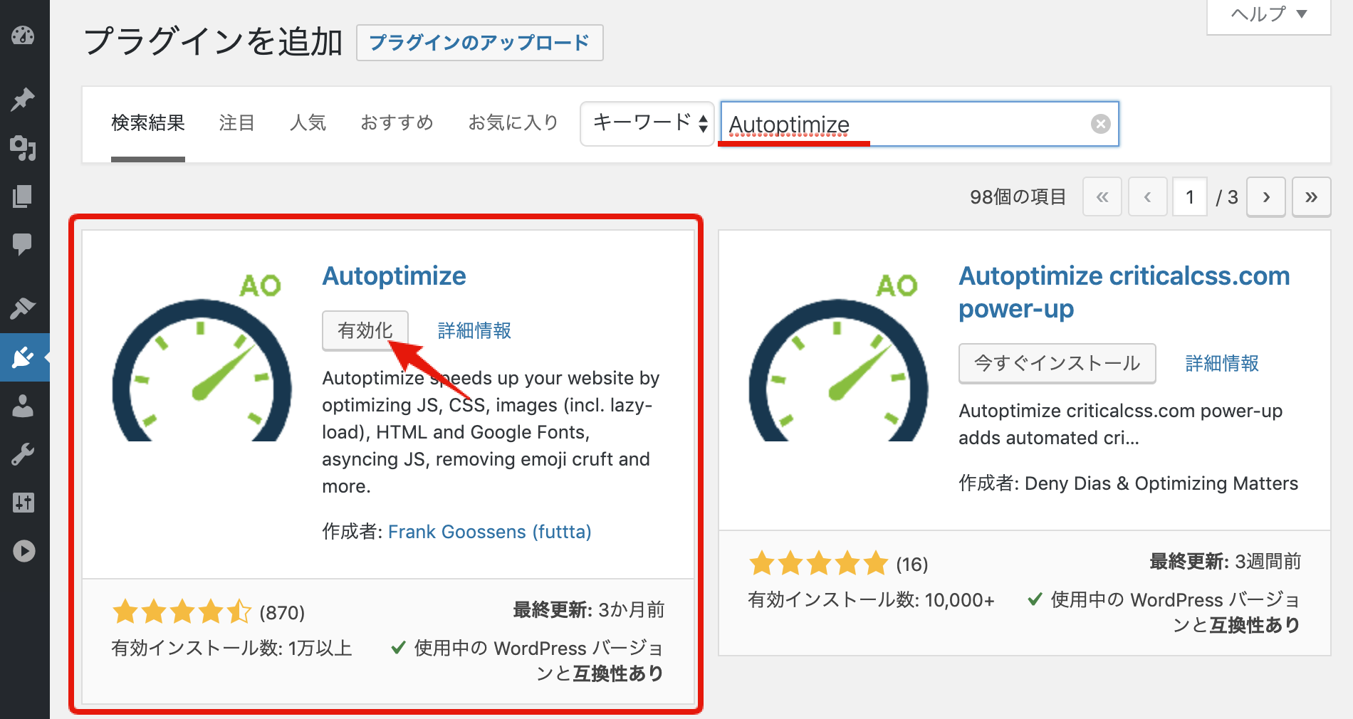Screen dimensions: 1353x719
Task: Open the Pages icon in the sidebar
Action: (23, 197)
